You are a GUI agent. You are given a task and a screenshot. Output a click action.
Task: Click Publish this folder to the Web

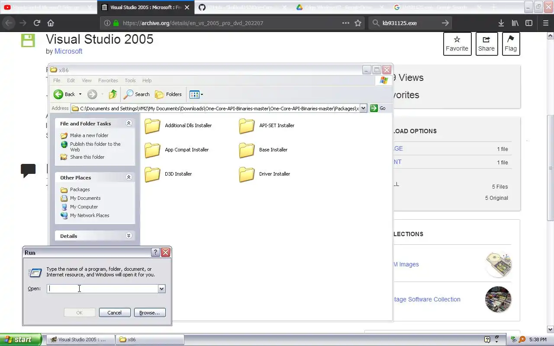(95, 147)
